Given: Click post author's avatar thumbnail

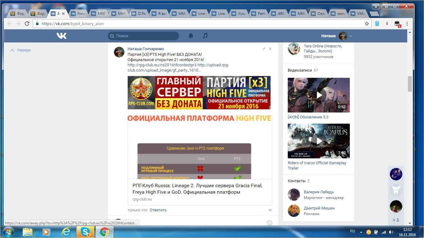Looking at the screenshot, I should (119, 52).
